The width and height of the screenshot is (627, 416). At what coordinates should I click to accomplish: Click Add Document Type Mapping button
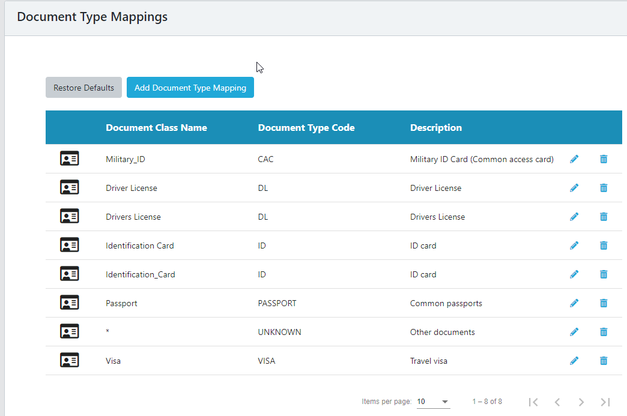(x=190, y=88)
